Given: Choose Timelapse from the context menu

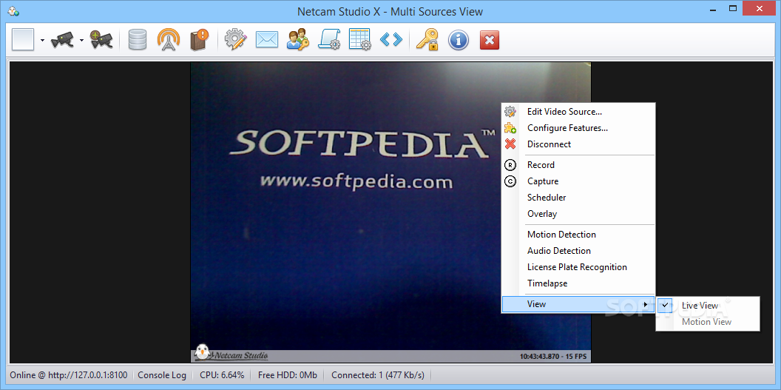Looking at the screenshot, I should 578,283.
